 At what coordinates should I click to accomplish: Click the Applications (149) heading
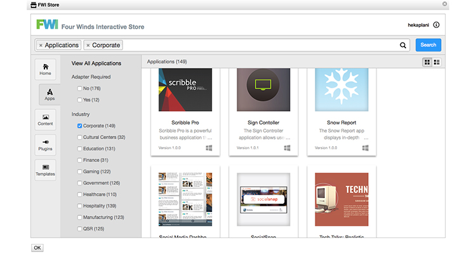tap(167, 62)
